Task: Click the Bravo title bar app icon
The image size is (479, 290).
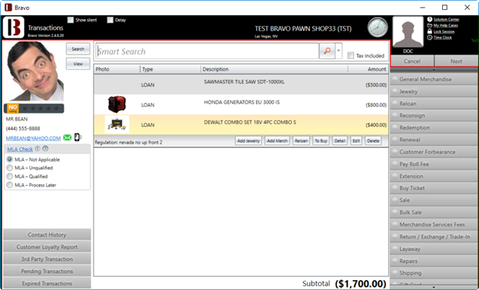Action: [8, 8]
